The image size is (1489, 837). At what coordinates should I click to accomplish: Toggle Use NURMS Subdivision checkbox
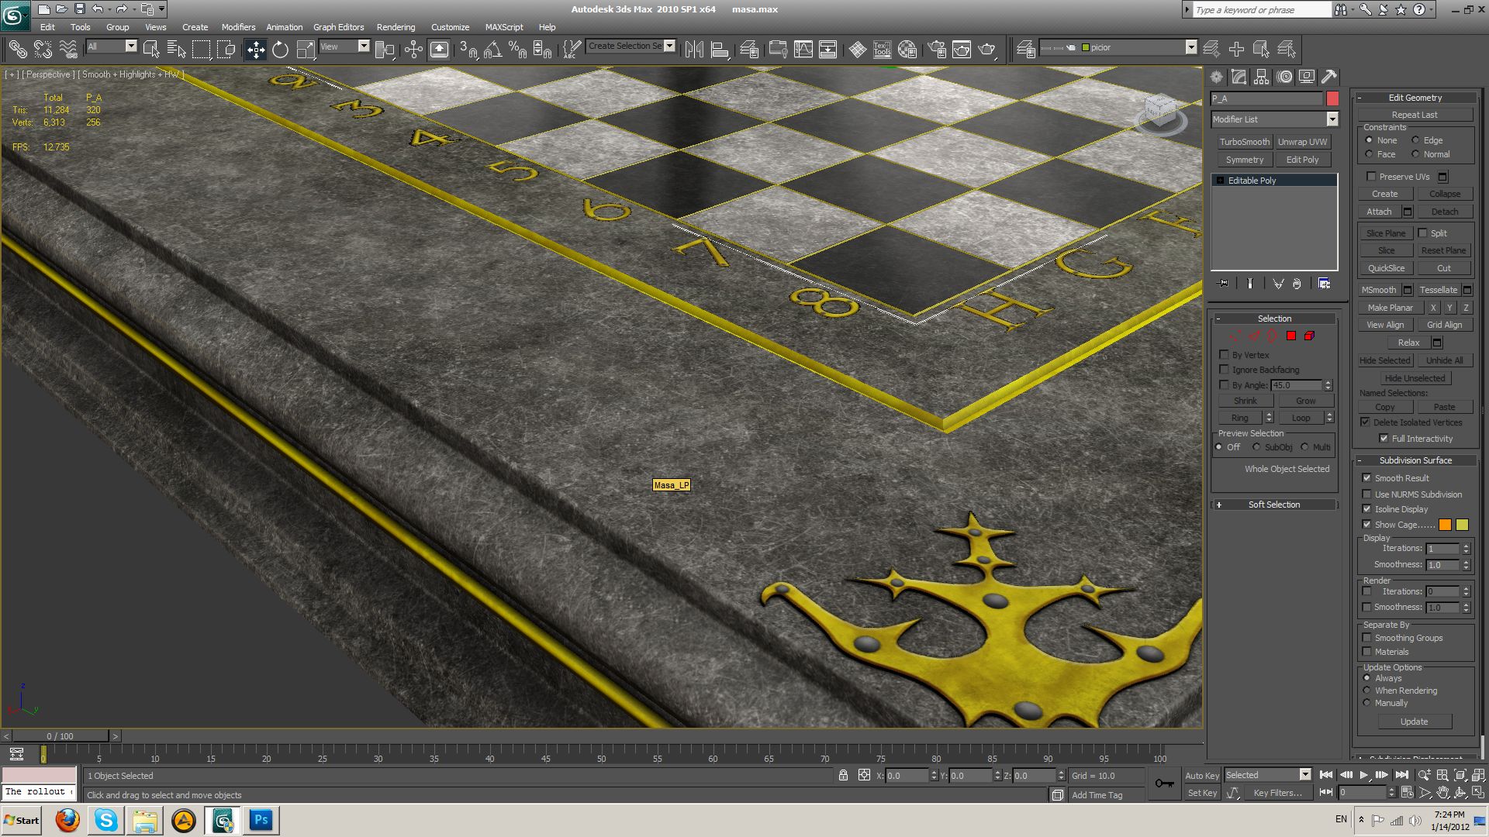click(x=1367, y=494)
